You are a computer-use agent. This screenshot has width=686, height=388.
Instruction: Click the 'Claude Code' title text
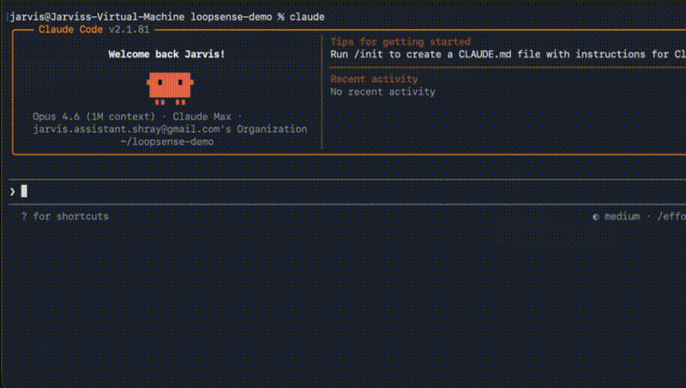[x=70, y=29]
